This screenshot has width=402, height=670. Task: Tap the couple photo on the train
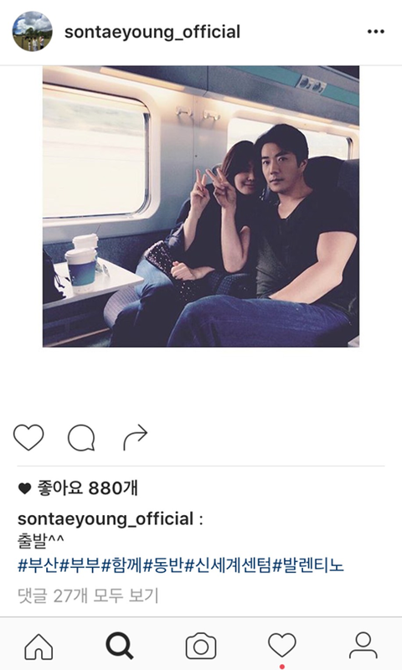pyautogui.click(x=201, y=206)
